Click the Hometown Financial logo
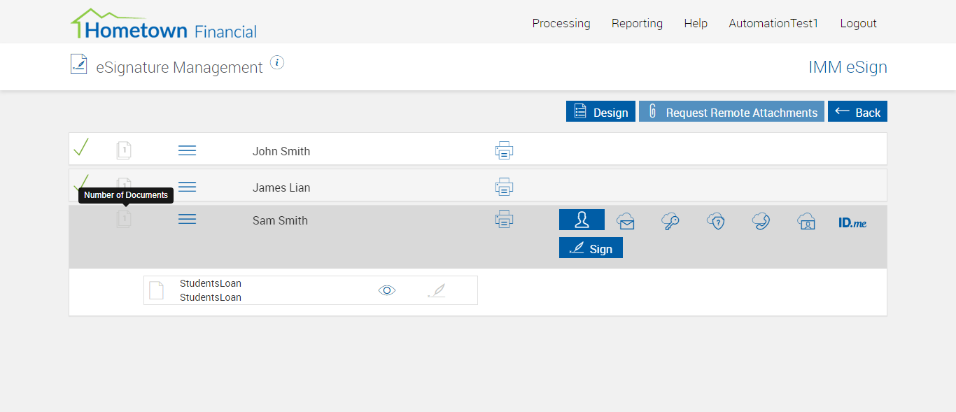This screenshot has width=956, height=412. pyautogui.click(x=164, y=25)
